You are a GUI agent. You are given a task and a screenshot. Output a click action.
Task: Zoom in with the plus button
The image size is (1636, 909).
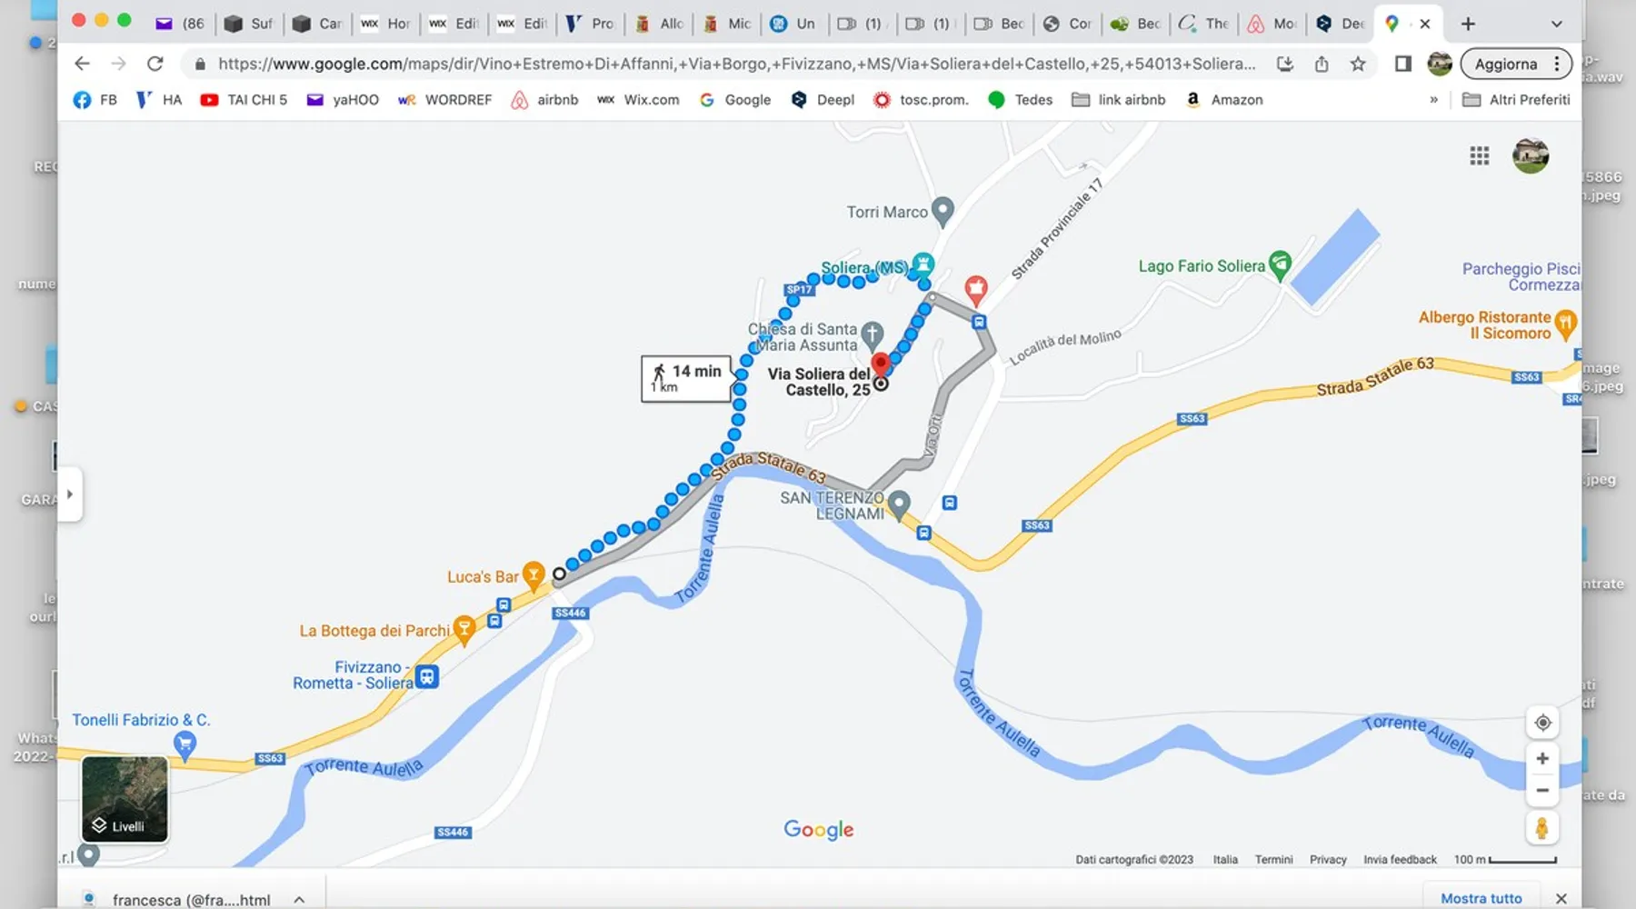[1541, 759]
